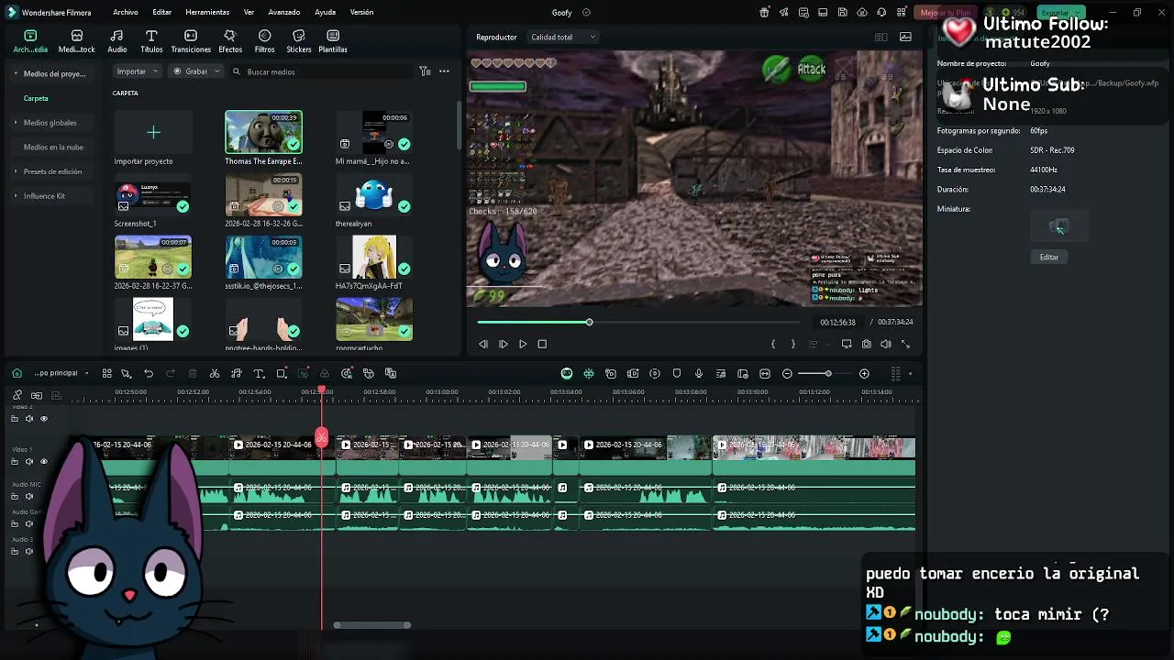Expand Medios globales section
Image resolution: width=1174 pixels, height=660 pixels.
(16, 122)
